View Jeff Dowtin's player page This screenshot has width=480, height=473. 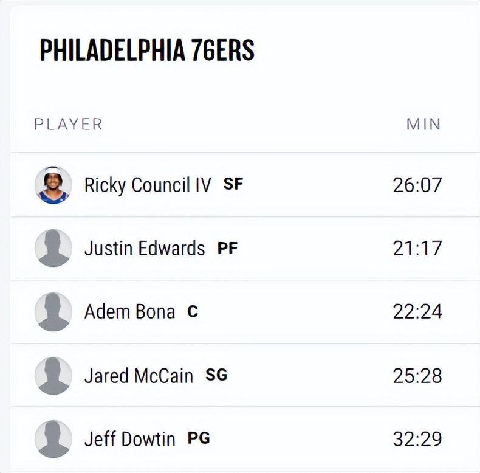click(x=129, y=438)
